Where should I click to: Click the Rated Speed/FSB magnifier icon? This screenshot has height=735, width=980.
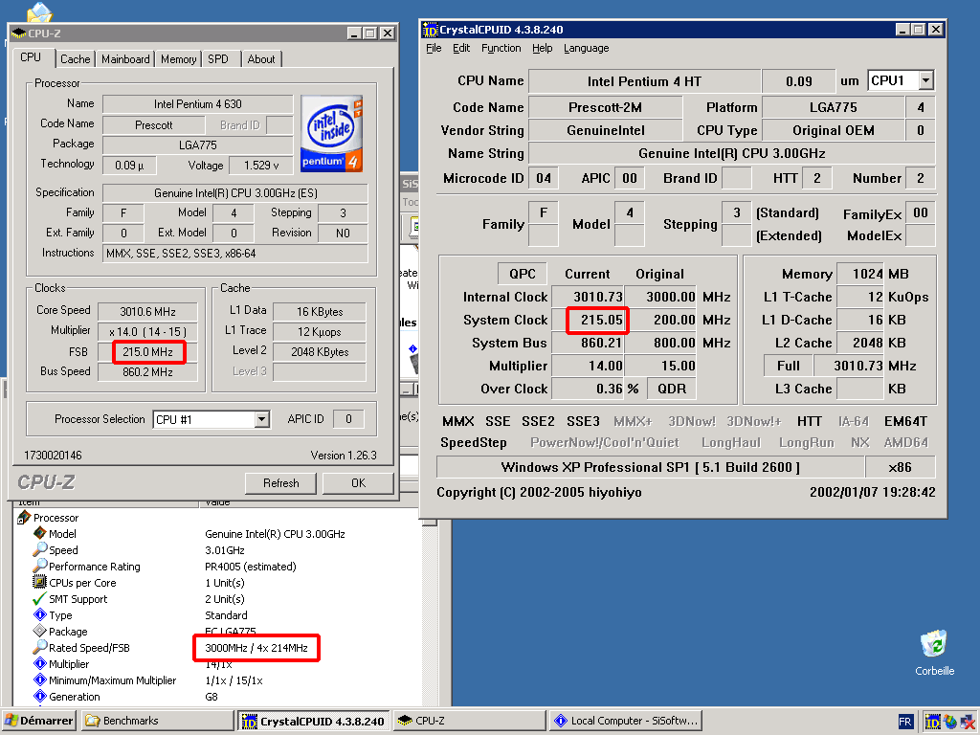(x=40, y=648)
